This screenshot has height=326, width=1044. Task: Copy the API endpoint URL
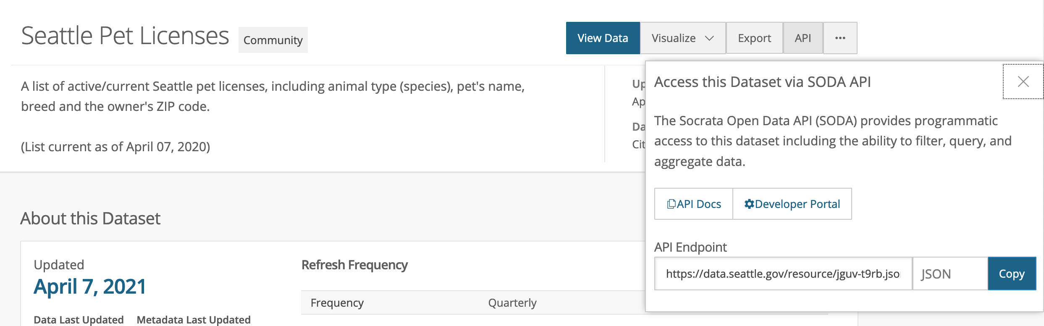click(x=1011, y=274)
